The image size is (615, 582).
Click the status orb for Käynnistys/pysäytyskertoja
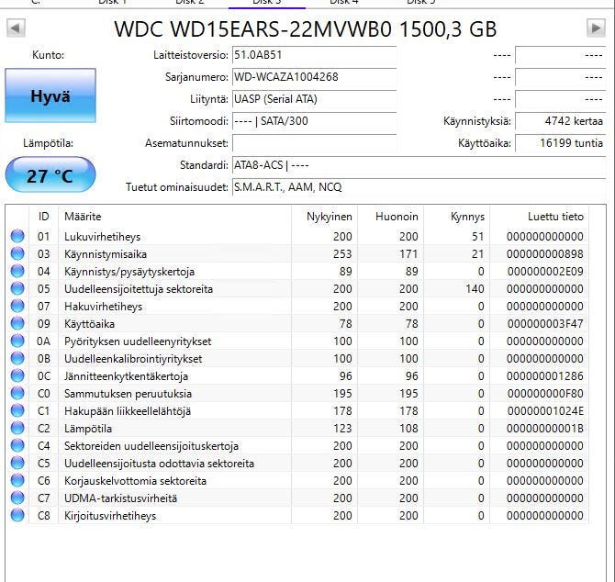[17, 271]
